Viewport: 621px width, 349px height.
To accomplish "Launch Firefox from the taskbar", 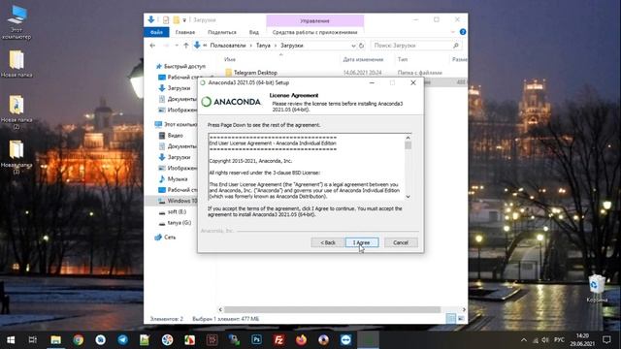I will pyautogui.click(x=301, y=340).
